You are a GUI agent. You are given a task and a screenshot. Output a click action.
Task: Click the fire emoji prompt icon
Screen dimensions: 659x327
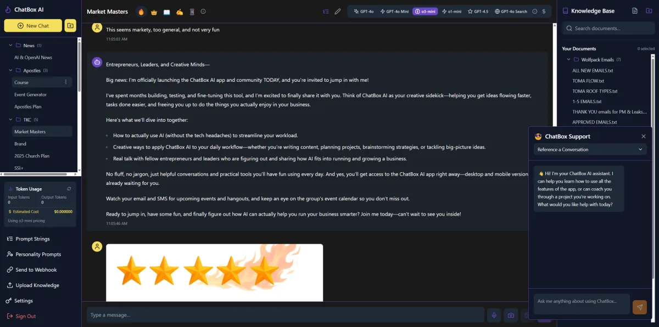tap(141, 12)
